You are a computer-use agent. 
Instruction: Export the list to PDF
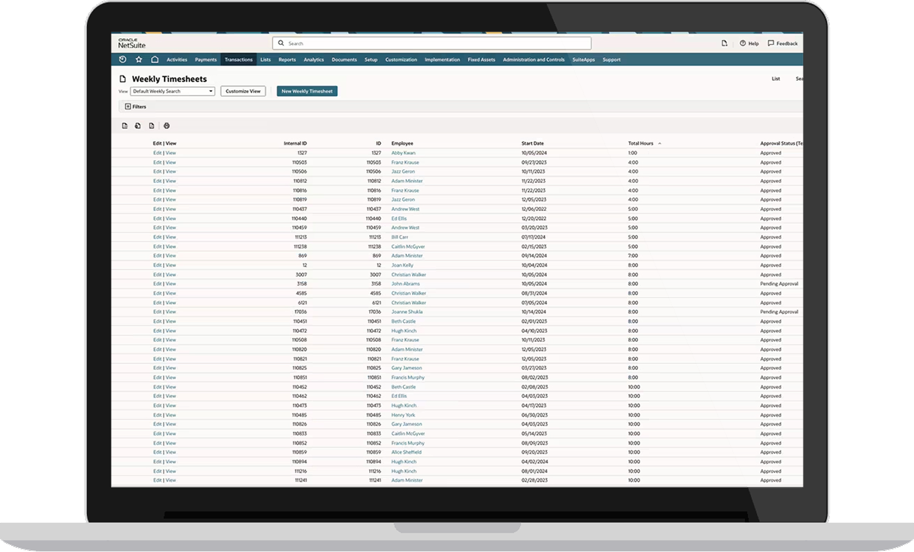[152, 125]
